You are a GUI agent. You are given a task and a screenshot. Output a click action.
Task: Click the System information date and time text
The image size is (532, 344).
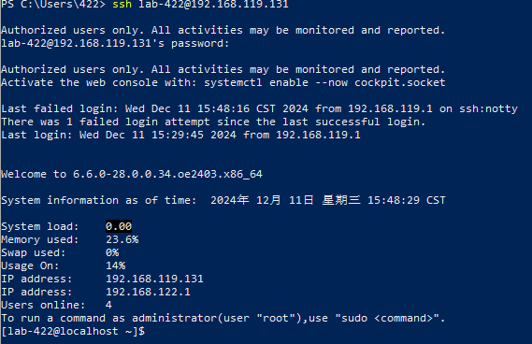click(328, 200)
